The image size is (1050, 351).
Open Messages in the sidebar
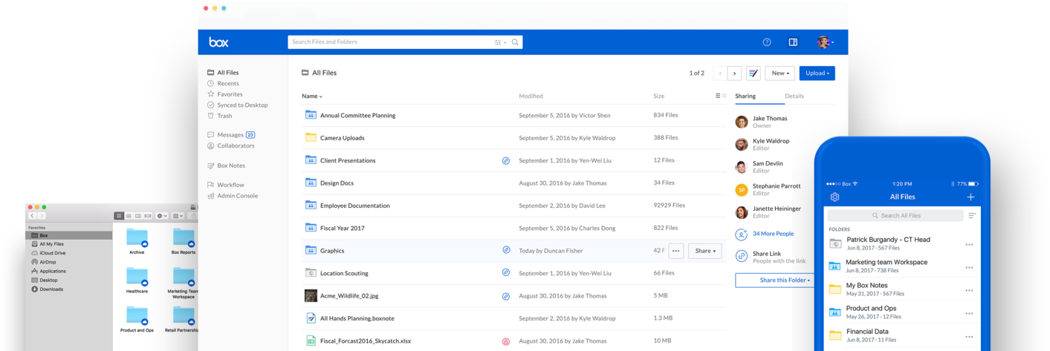pyautogui.click(x=231, y=135)
